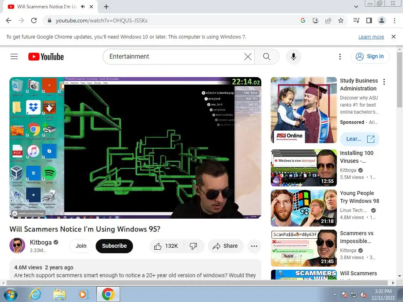The image size is (403, 302).
Task: Share the video
Action: coord(226,246)
